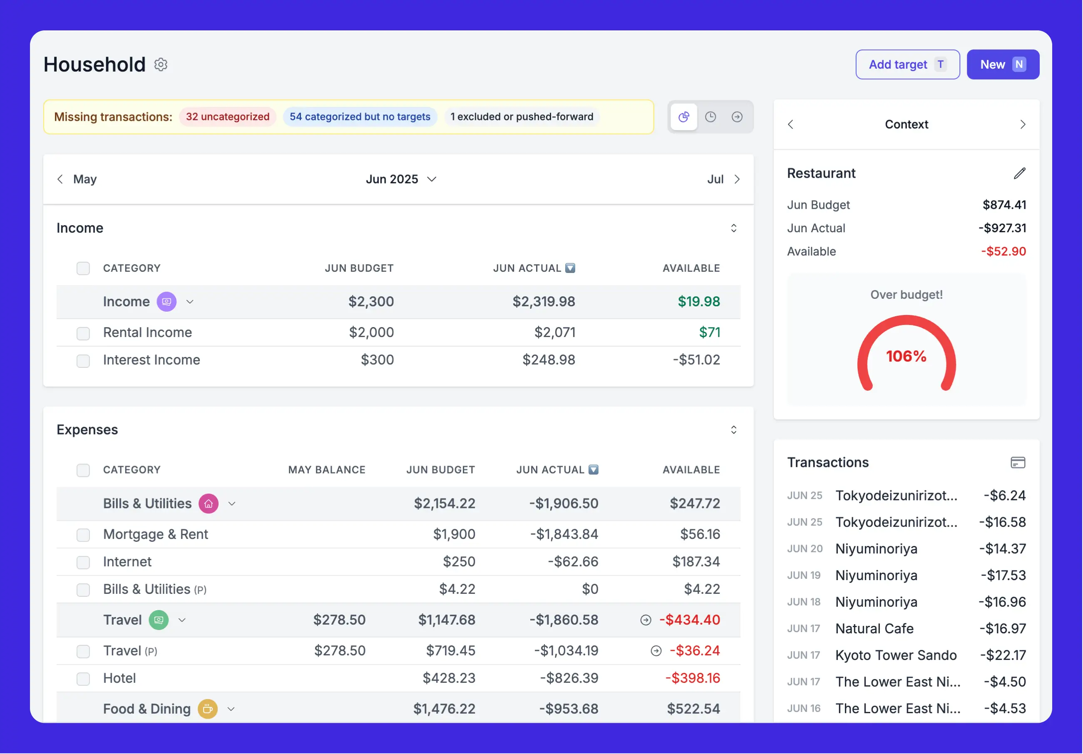This screenshot has width=1083, height=754.
Task: Switch to the clock history view icon
Action: 710,117
